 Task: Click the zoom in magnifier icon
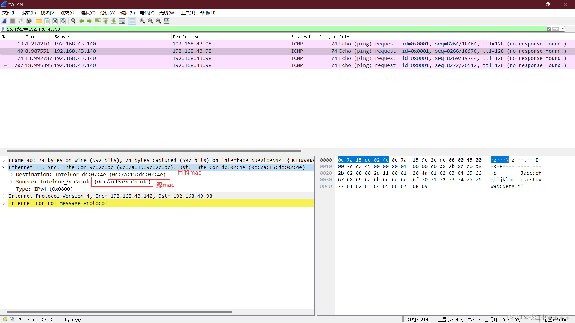point(142,21)
